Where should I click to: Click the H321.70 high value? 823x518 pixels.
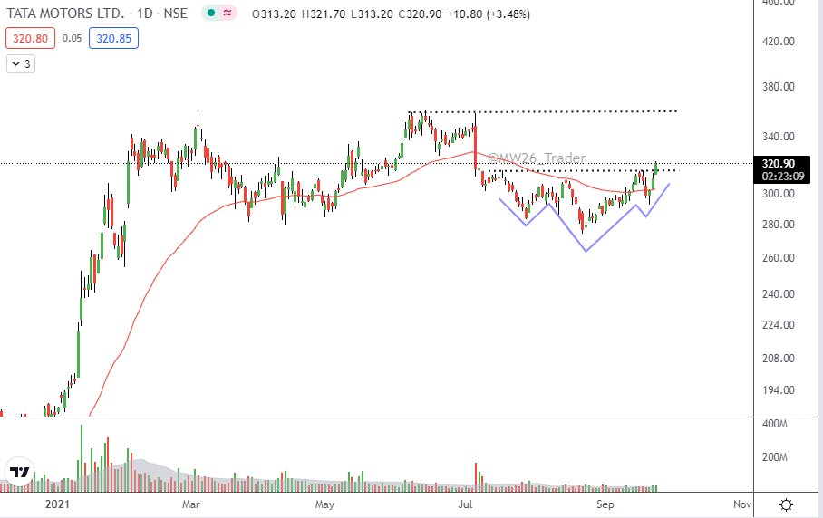tap(324, 14)
